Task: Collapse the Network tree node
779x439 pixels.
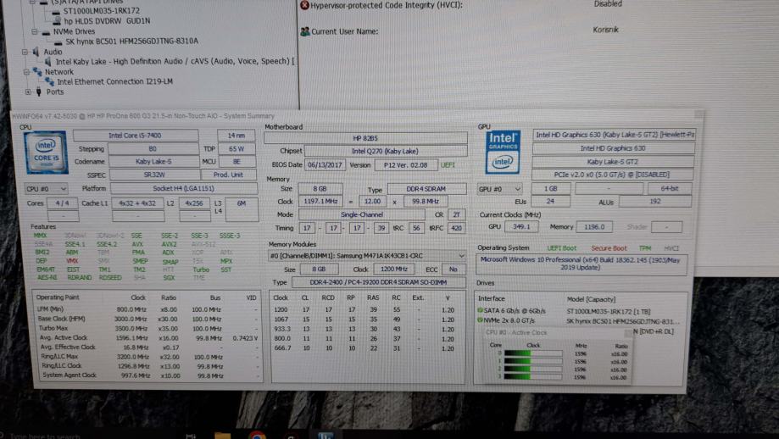Action: [x=25, y=72]
